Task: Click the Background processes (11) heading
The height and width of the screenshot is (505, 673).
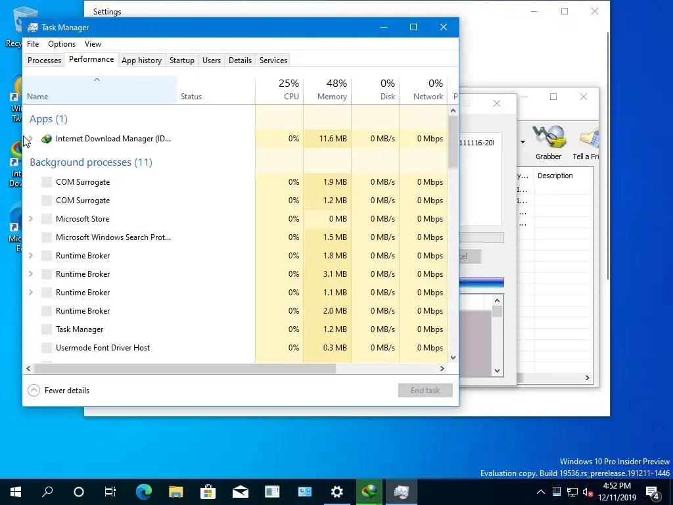Action: 91,162
